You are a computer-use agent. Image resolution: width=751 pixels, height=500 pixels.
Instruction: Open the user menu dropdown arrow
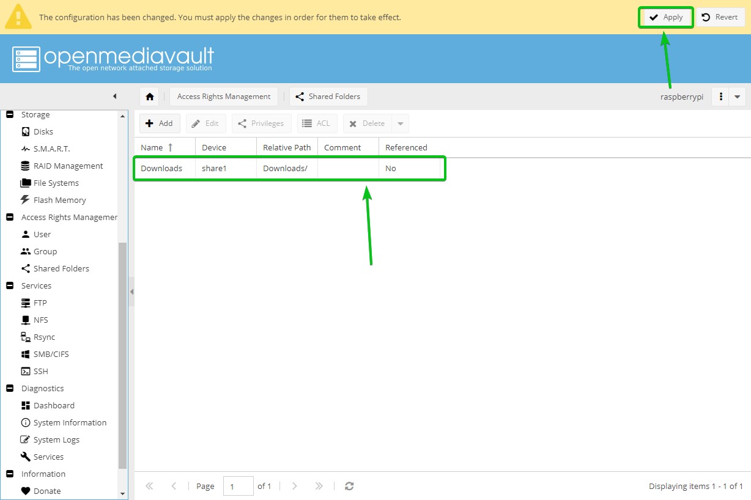point(737,97)
